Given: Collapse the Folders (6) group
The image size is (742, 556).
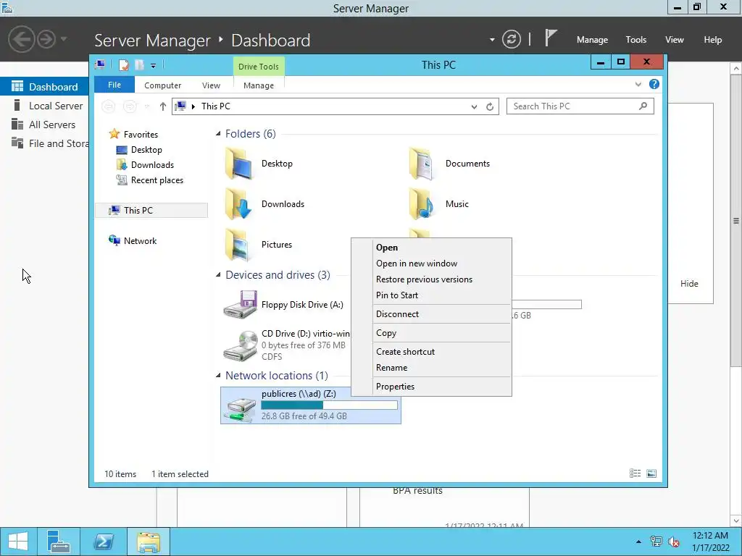Looking at the screenshot, I should pos(218,134).
